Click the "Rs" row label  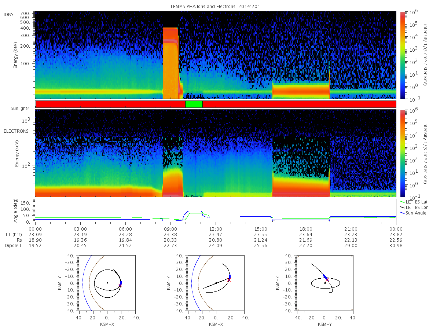click(x=19, y=240)
